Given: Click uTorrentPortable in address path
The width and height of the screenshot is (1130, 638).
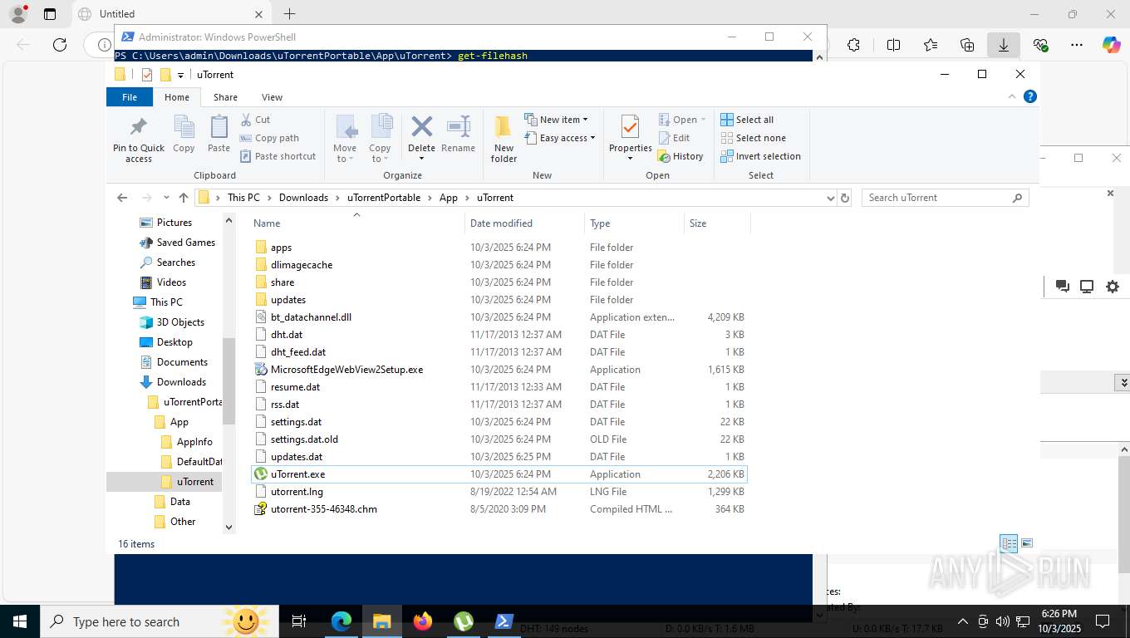Looking at the screenshot, I should pyautogui.click(x=384, y=198).
